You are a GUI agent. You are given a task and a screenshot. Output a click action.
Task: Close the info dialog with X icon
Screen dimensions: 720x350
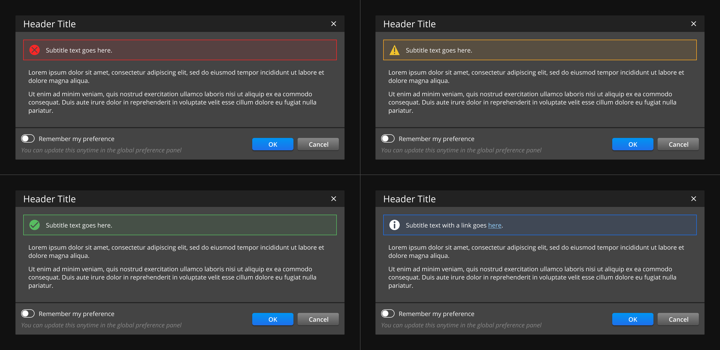tap(693, 199)
